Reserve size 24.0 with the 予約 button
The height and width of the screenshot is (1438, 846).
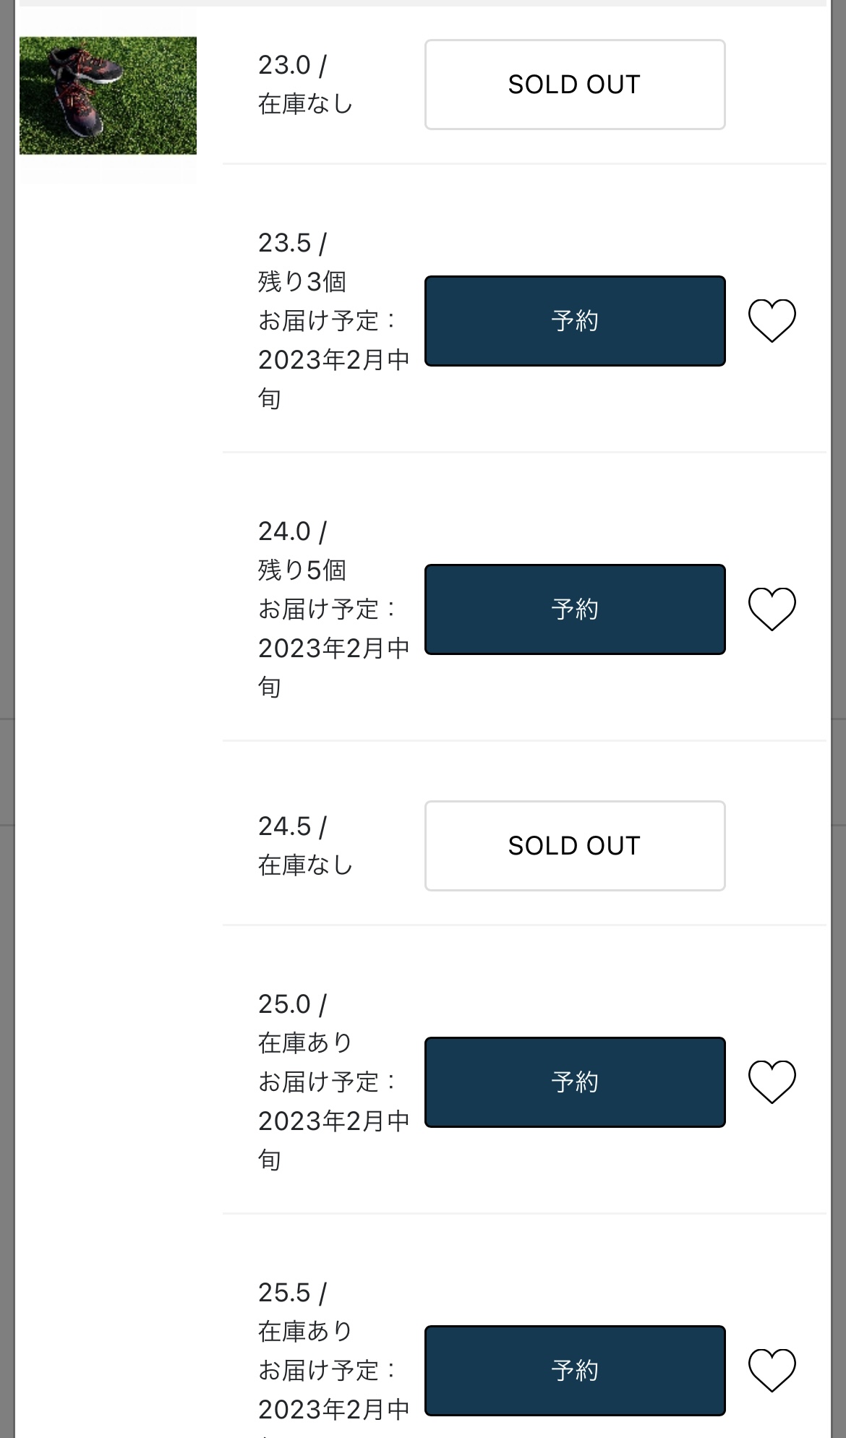575,609
